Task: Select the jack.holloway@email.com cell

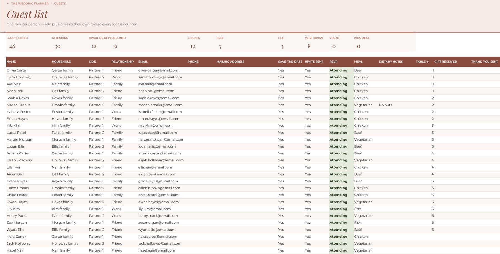Action: tap(160, 243)
